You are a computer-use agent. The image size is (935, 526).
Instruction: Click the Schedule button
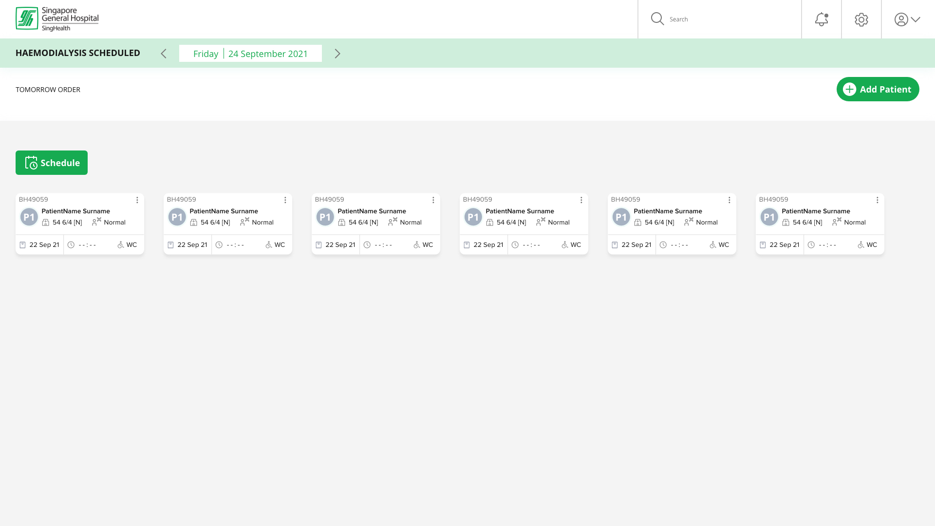click(x=52, y=163)
